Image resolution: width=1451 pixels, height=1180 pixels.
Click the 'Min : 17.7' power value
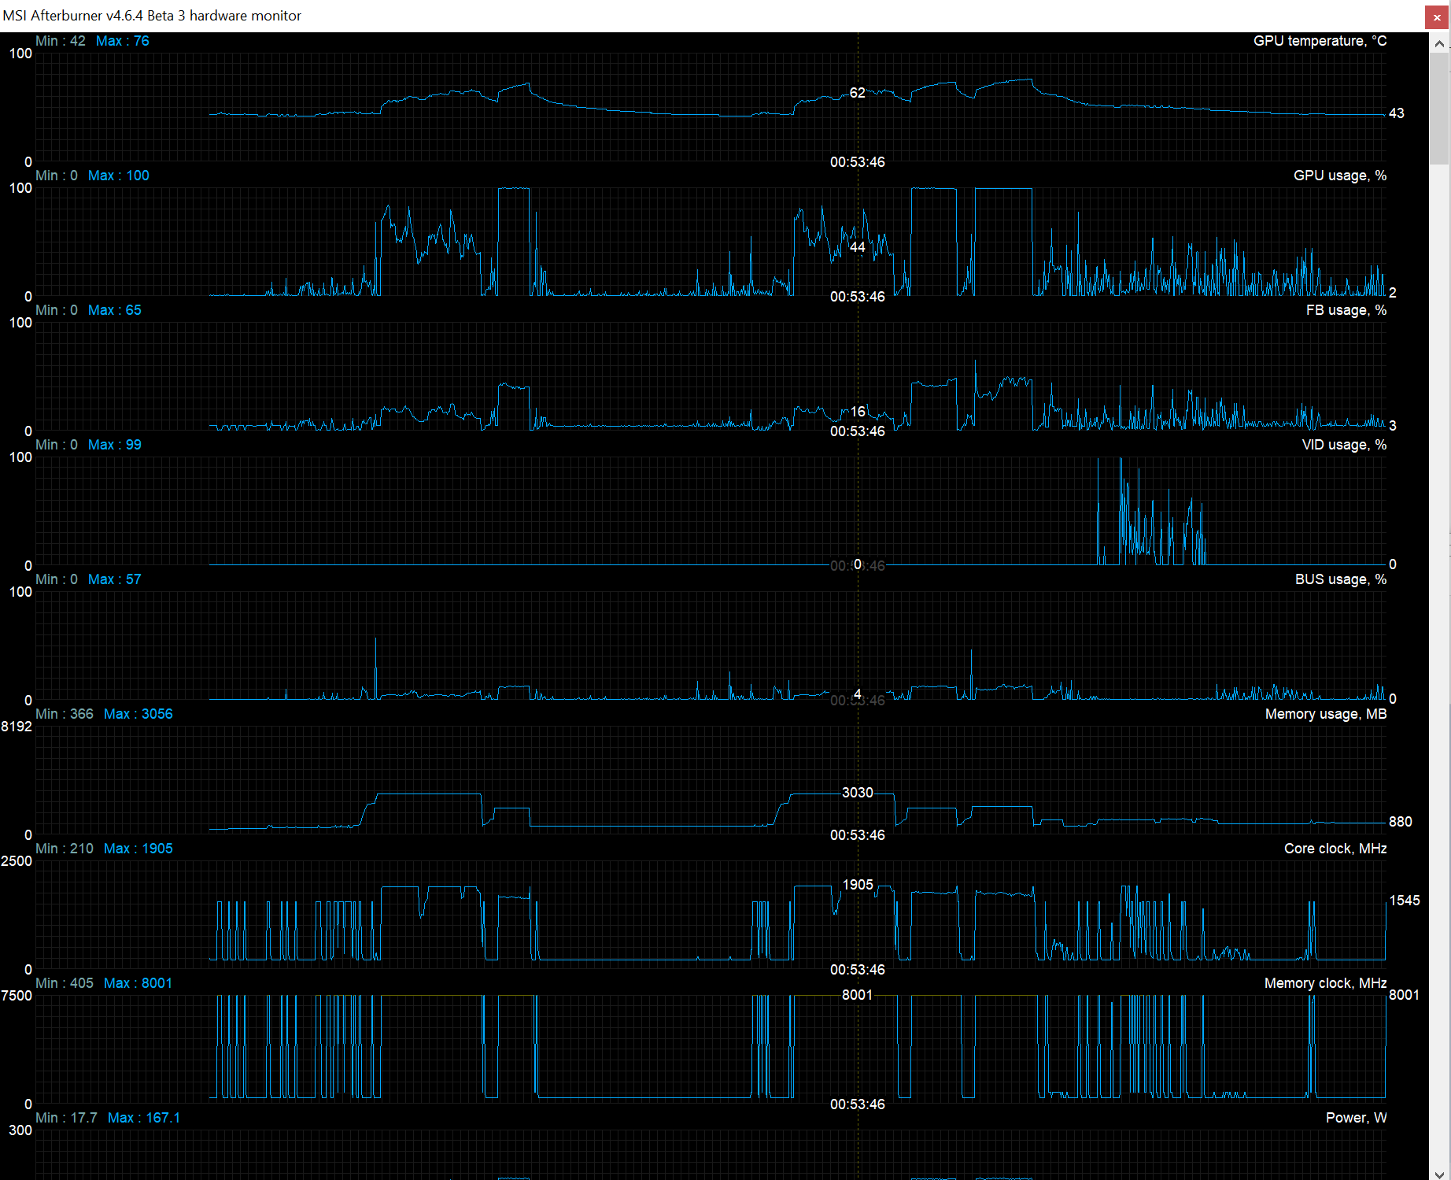point(66,1118)
